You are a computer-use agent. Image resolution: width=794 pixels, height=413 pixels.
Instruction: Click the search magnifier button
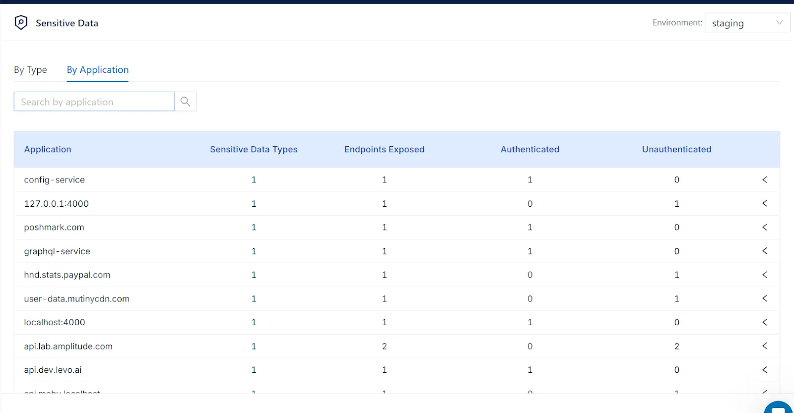[x=186, y=102]
